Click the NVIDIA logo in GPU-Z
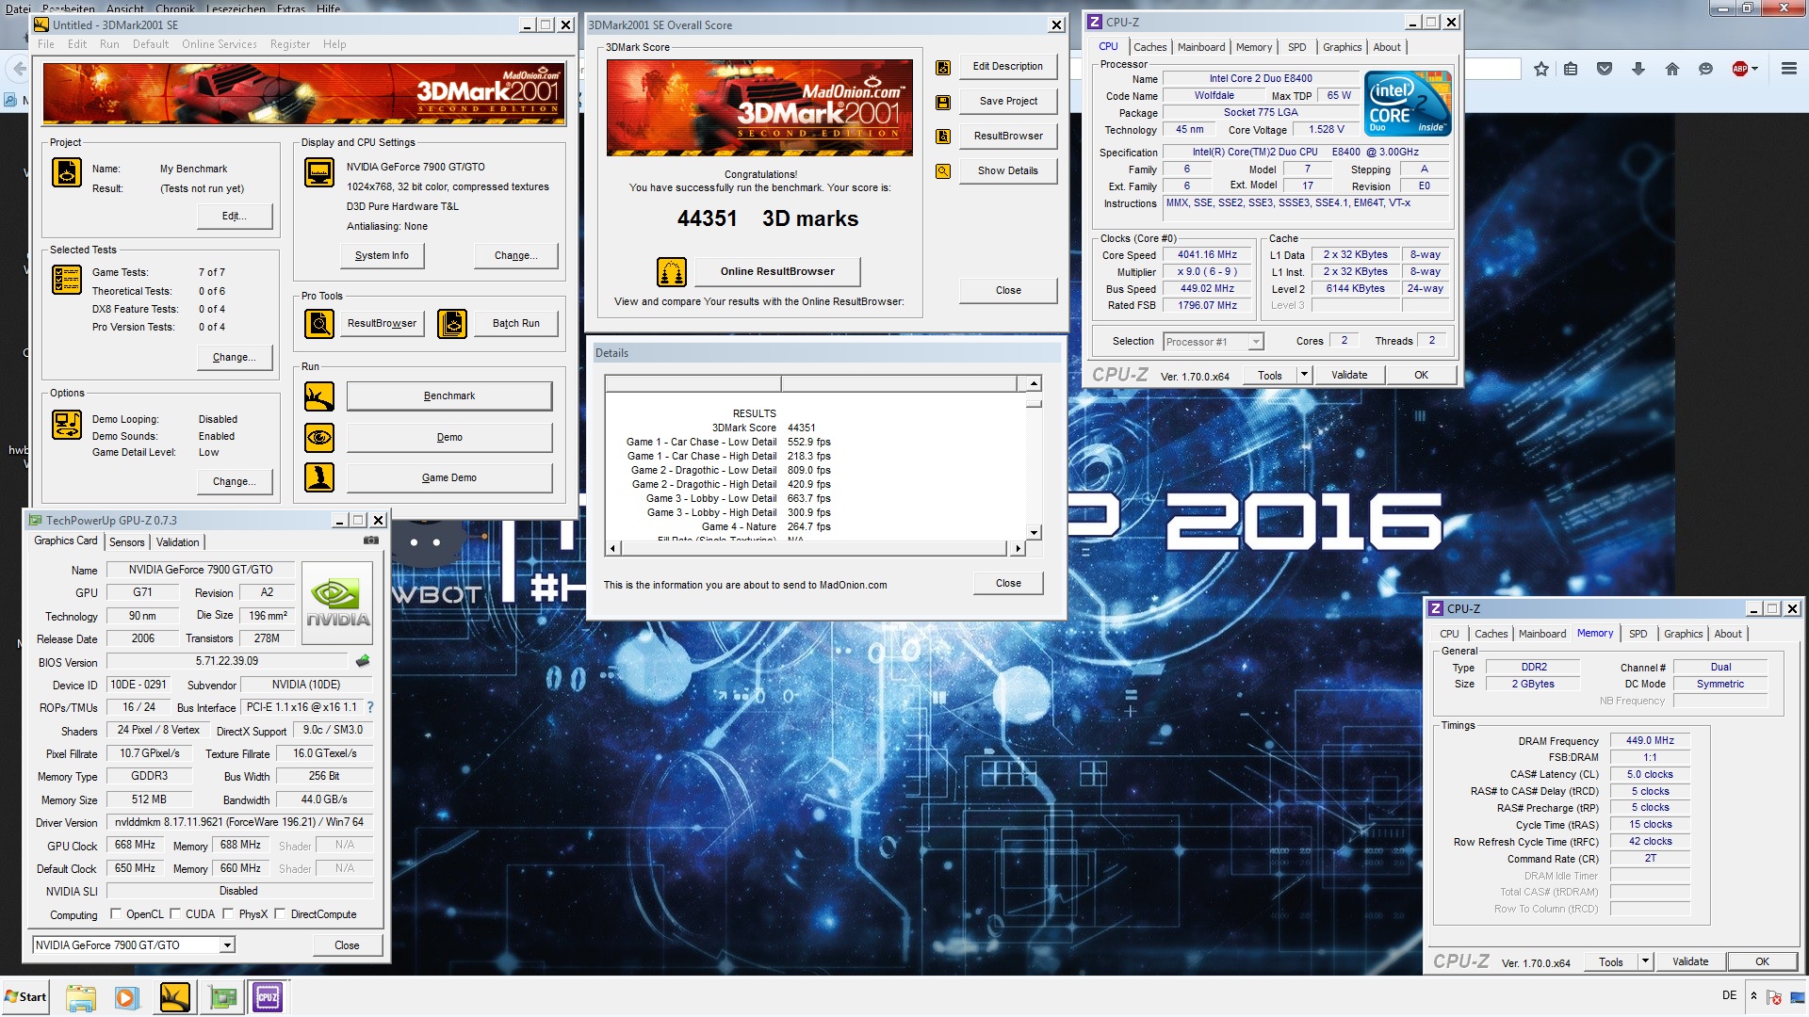Screen dimensions: 1809x1017 (x=337, y=604)
